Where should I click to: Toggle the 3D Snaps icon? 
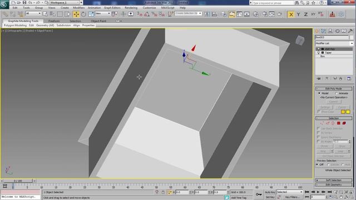pos(140,14)
